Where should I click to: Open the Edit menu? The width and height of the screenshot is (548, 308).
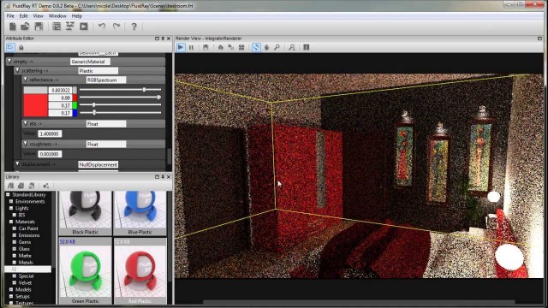[x=23, y=15]
